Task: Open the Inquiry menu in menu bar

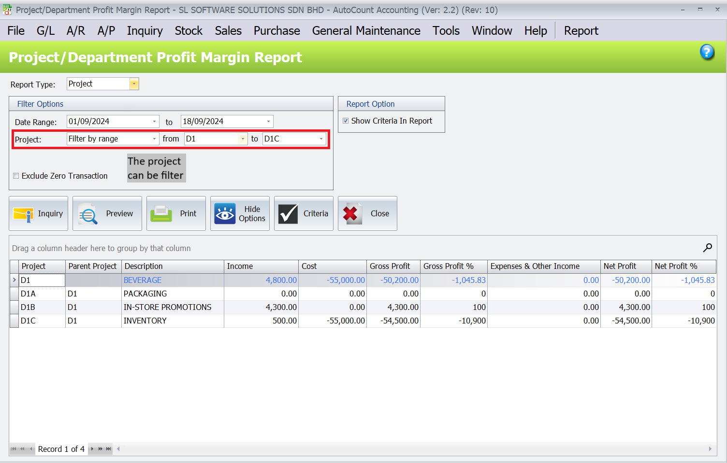Action: pos(145,31)
